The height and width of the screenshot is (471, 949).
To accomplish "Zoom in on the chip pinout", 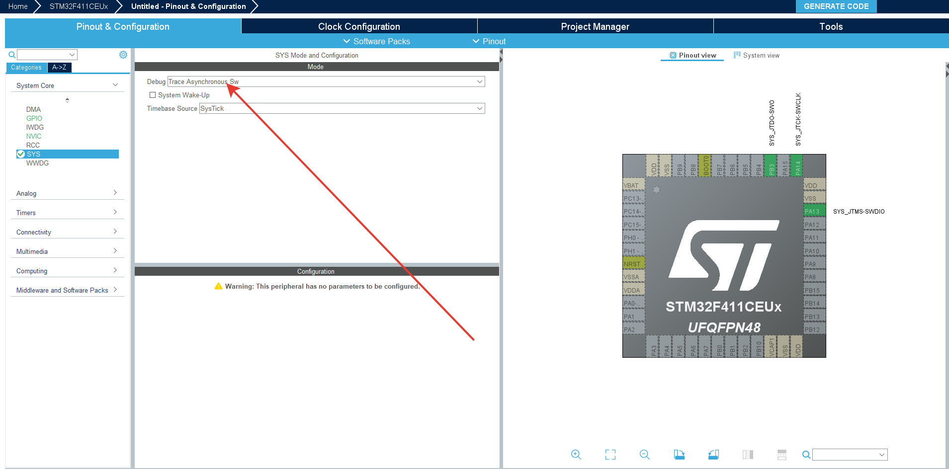I will pos(576,455).
